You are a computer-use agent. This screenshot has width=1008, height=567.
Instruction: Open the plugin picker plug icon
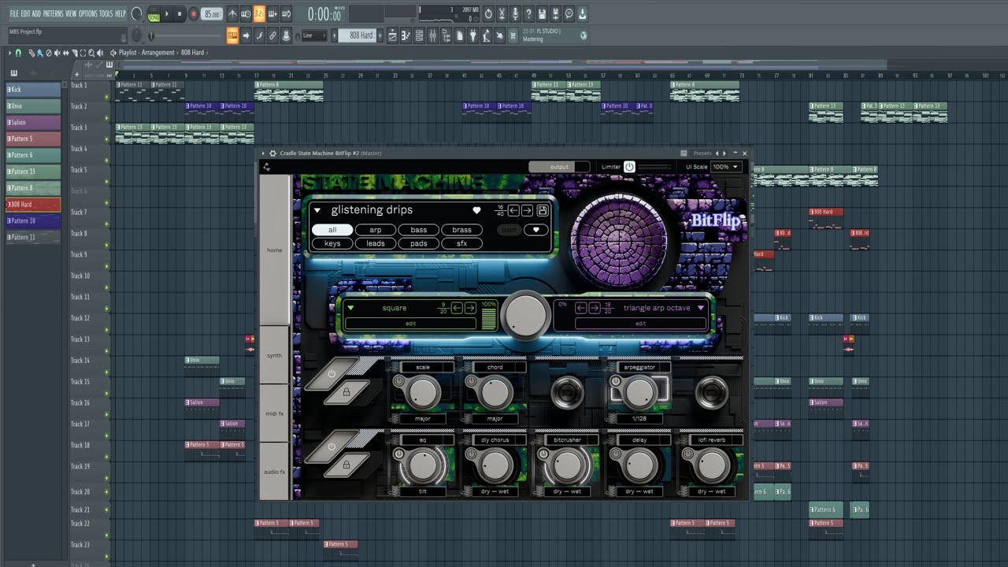coord(473,35)
